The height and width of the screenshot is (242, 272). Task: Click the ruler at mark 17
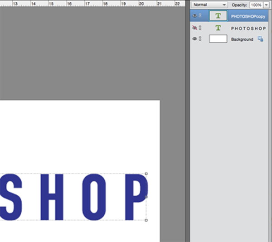pos(87,4)
